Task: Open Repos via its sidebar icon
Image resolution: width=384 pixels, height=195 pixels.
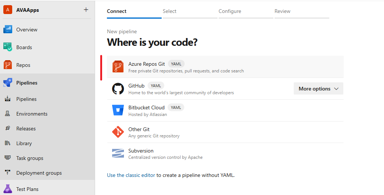Action: coord(8,65)
